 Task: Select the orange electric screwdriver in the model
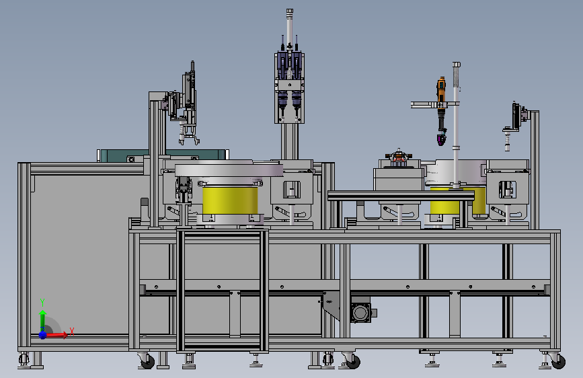(x=441, y=90)
